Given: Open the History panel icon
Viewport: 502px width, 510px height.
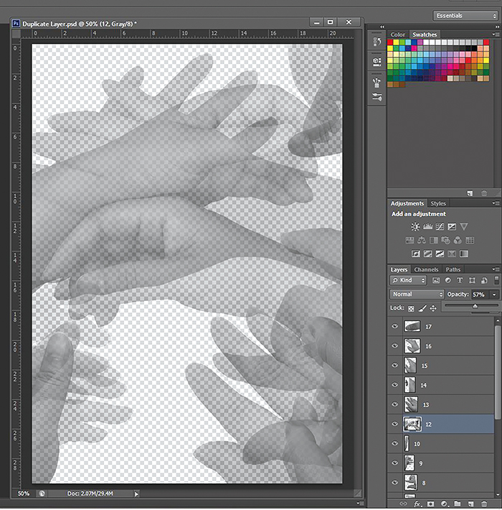Looking at the screenshot, I should click(377, 43).
